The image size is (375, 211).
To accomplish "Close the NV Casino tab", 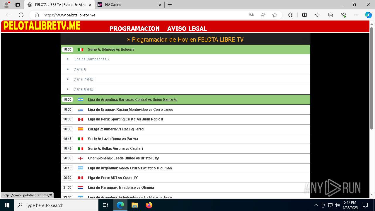I will tap(160, 5).
